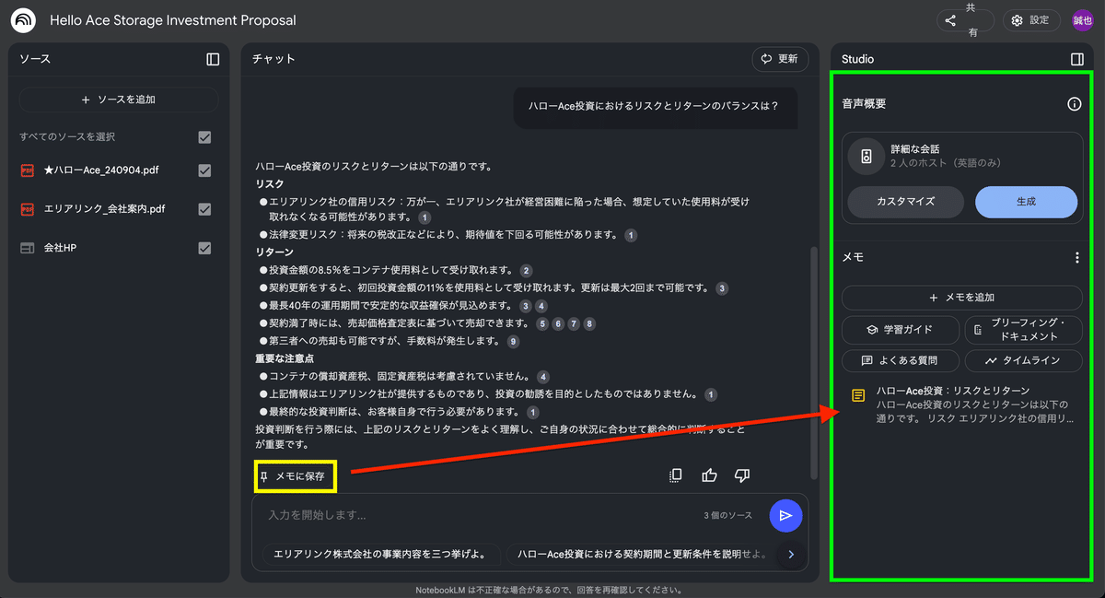Collapse the Studio panel icon
1105x598 pixels.
coord(1077,59)
